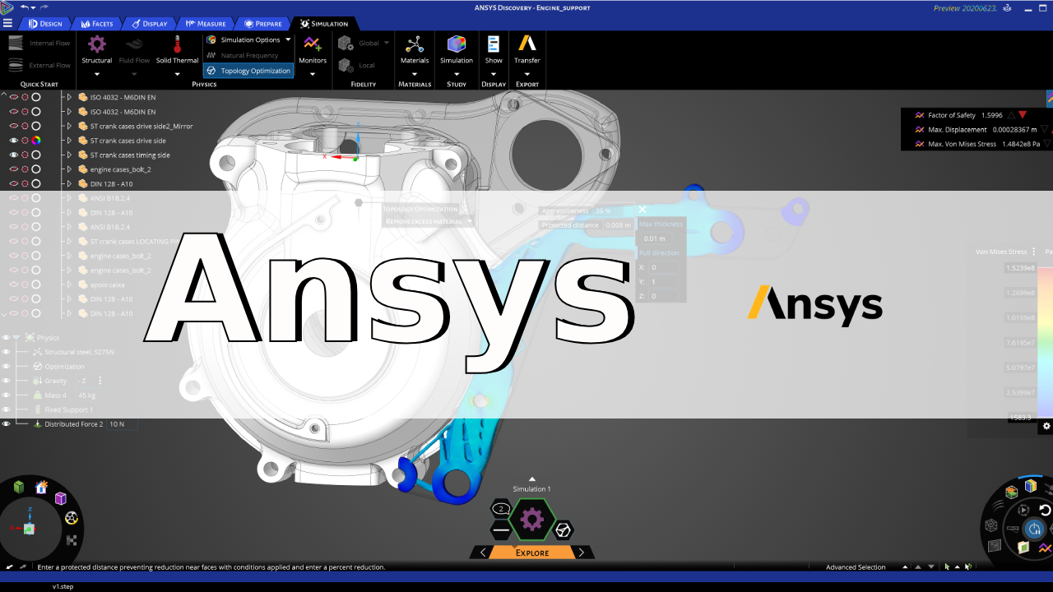Switch to the Display tab
Screen dimensions: 1053x592
click(x=149, y=24)
